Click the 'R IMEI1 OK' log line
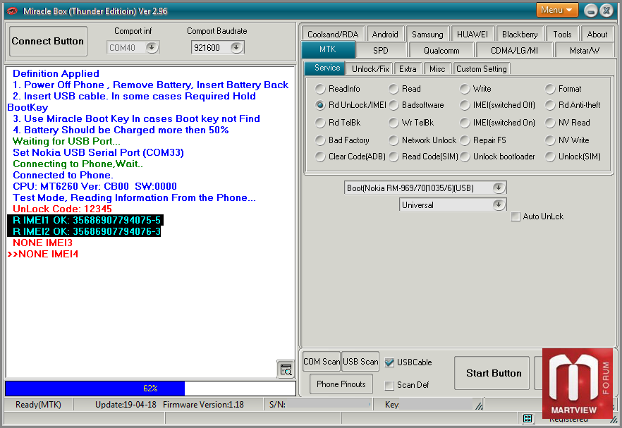Viewport: 622px width, 428px height. [86, 220]
